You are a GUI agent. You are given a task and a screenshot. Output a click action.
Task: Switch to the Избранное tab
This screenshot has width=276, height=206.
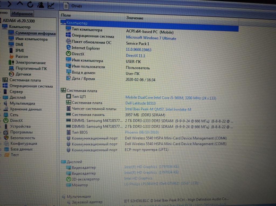pos(22,13)
